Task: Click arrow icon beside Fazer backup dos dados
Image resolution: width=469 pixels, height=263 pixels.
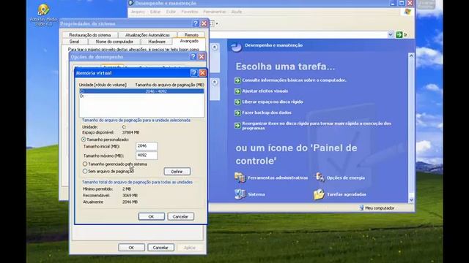Action: (237, 113)
